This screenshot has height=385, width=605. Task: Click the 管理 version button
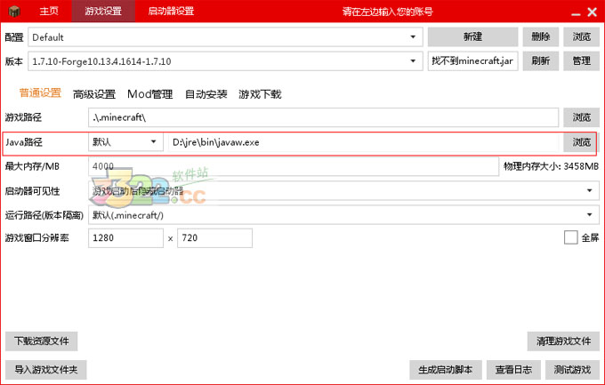pos(581,61)
